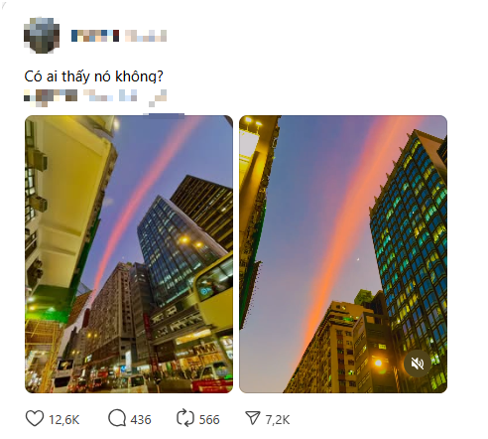The image size is (488, 439).
Task: Click the caption "Có ai thấy nó không?"
Action: click(93, 76)
